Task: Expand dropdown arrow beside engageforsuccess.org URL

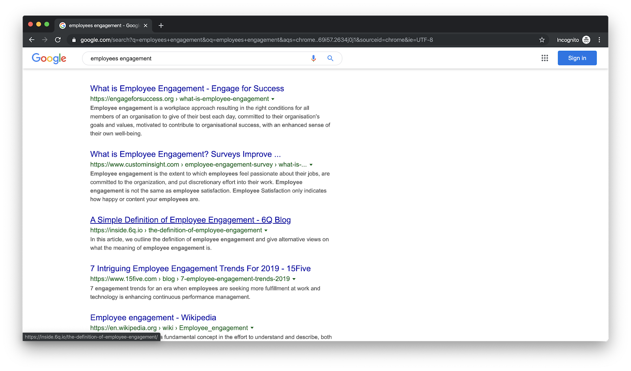Action: (273, 99)
